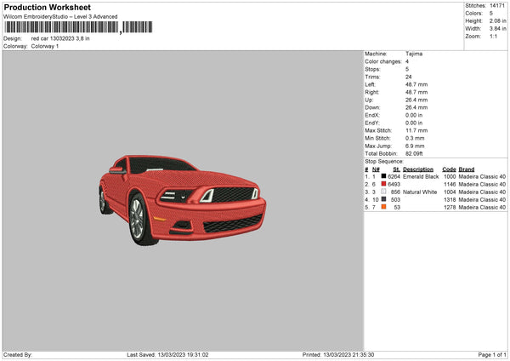Click the Max Stitch value 11.7 mm
The height and width of the screenshot is (361, 510).
[416, 130]
